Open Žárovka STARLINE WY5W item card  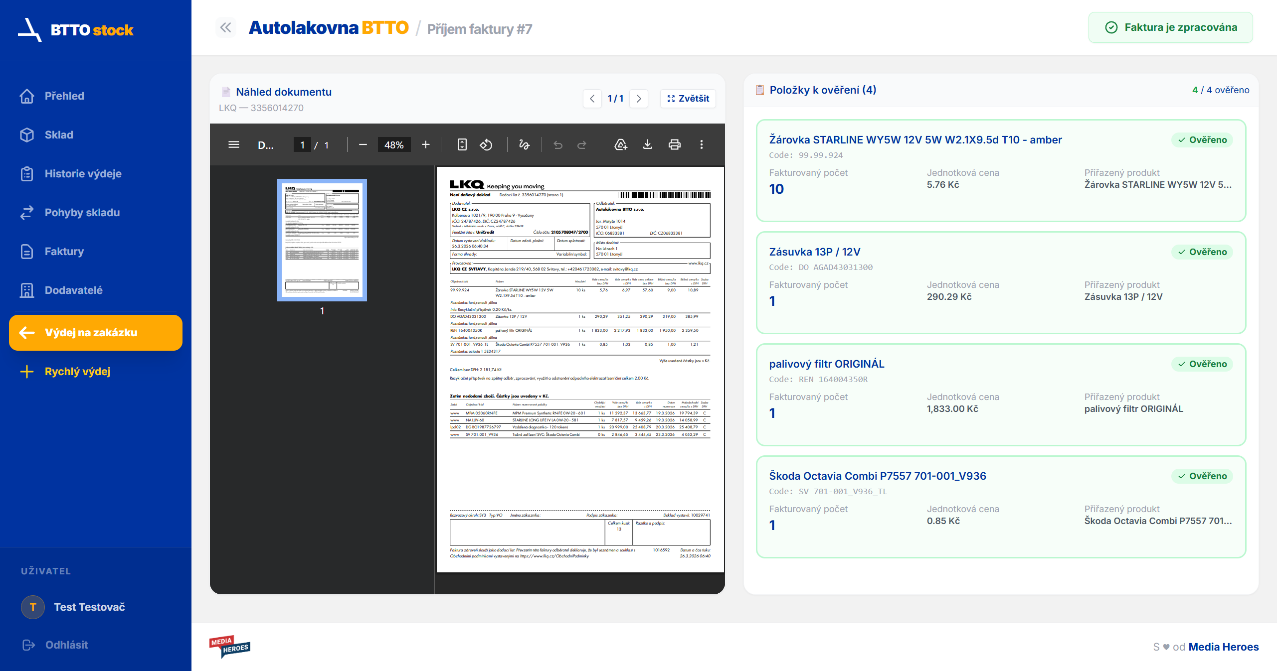(x=1001, y=170)
